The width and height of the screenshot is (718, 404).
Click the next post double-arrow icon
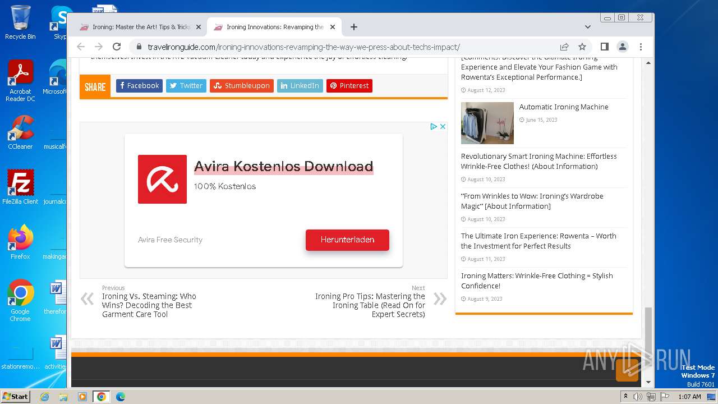point(440,299)
